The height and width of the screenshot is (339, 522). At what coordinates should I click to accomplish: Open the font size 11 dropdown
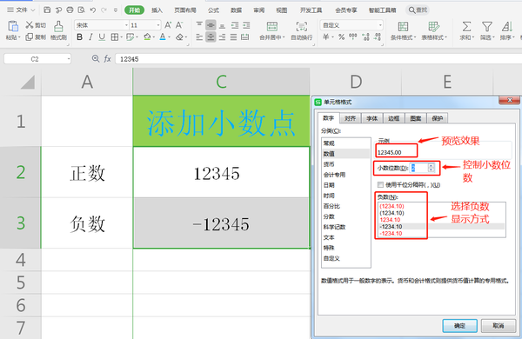point(157,25)
